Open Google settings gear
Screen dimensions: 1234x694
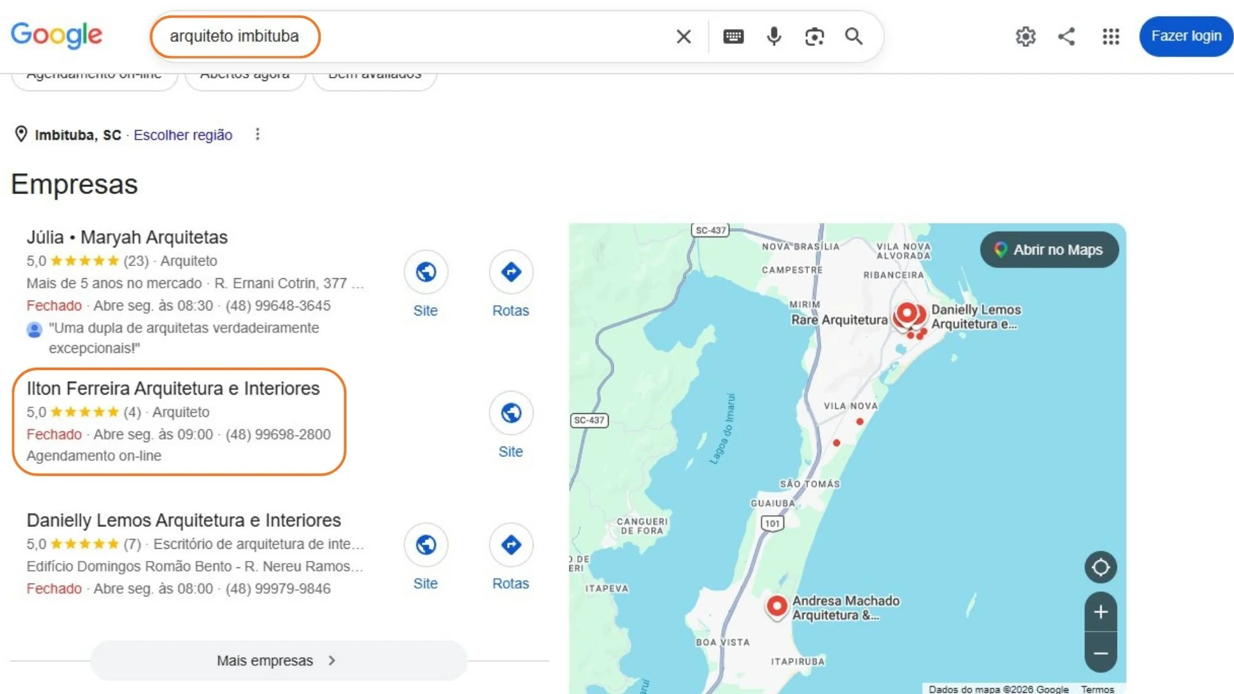coord(1026,37)
